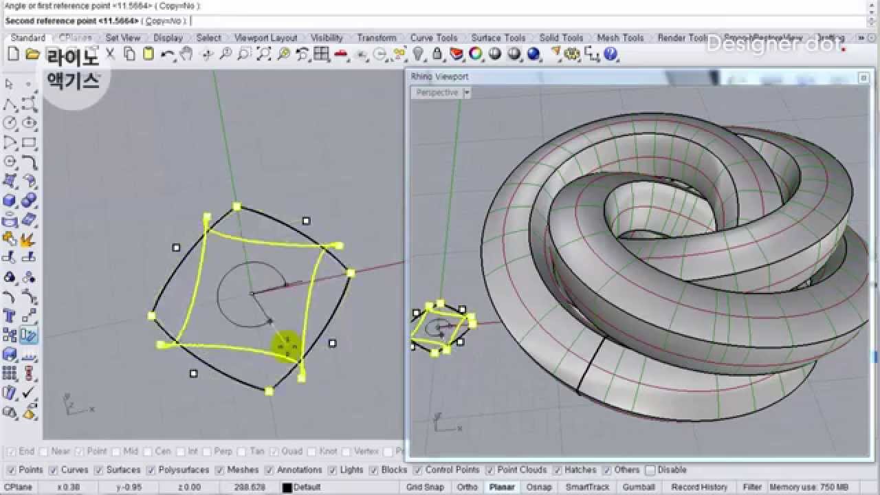Open the Set View toolbar tab
The width and height of the screenshot is (880, 495).
point(122,38)
